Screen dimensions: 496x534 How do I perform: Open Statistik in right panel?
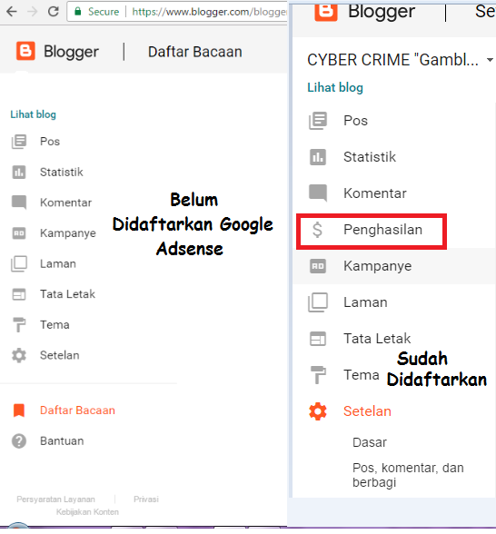[370, 157]
